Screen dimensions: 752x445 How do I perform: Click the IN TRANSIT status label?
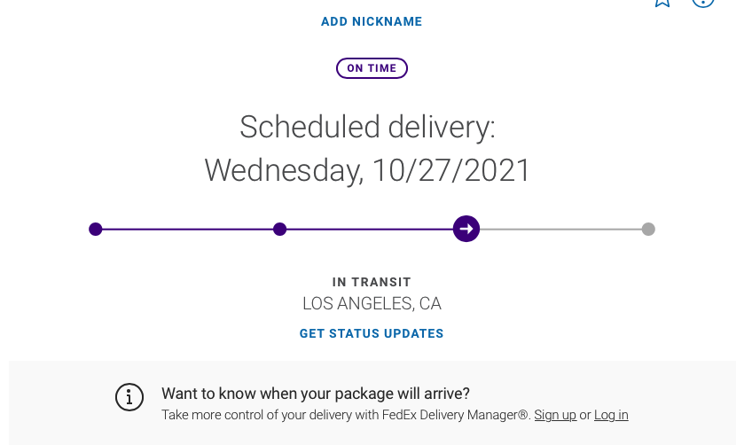click(372, 282)
